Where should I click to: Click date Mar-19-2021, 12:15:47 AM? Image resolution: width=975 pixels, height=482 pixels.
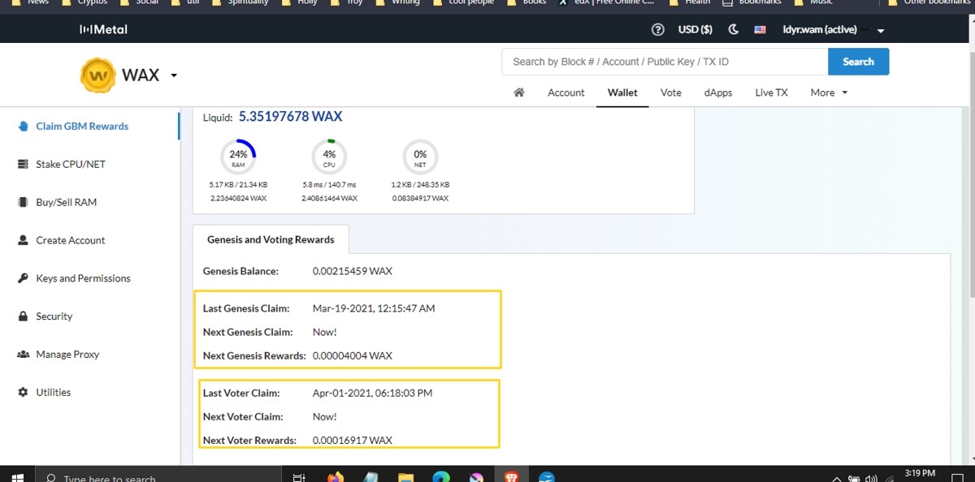(x=374, y=308)
